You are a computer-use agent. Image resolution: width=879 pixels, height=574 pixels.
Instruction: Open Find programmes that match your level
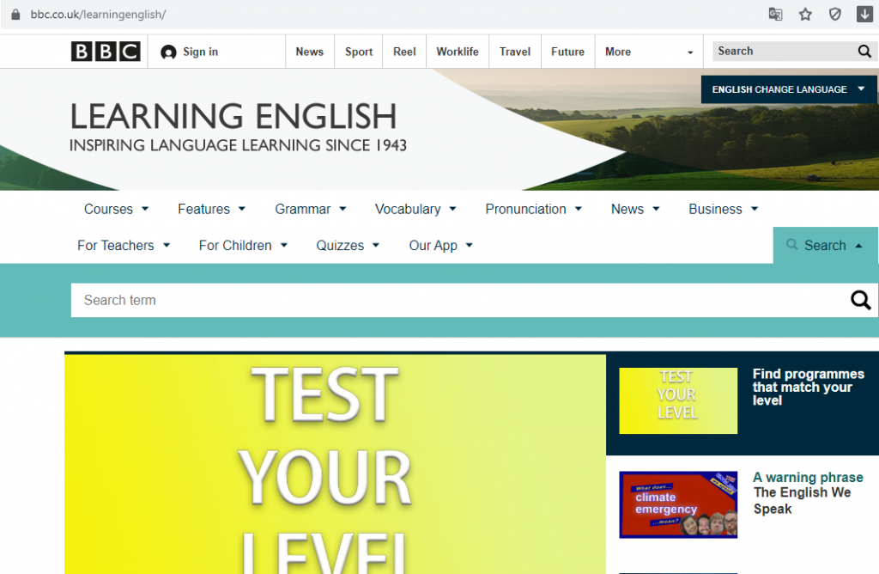(808, 388)
